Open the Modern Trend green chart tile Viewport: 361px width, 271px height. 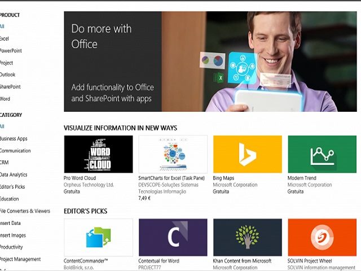tap(322, 154)
